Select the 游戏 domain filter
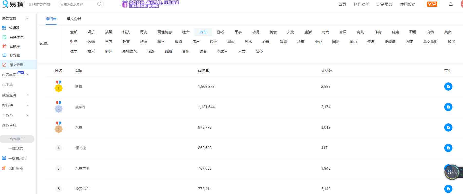 tap(221, 32)
